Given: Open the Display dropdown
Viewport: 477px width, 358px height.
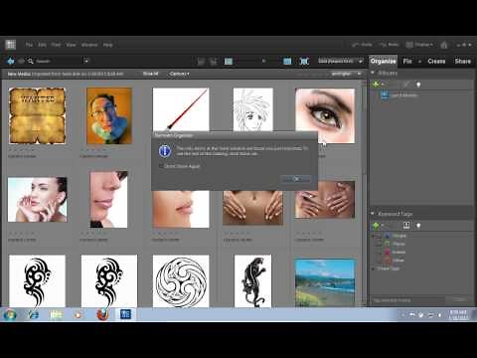Looking at the screenshot, I should 419,45.
